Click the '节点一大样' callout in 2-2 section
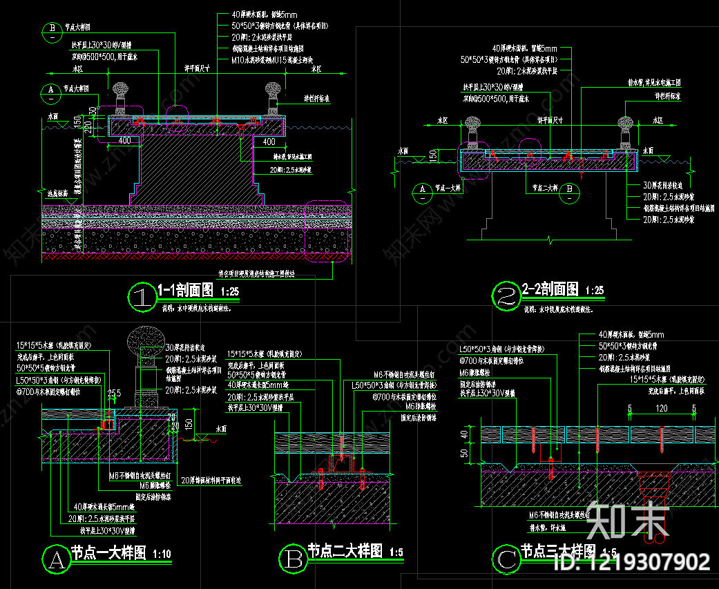The width and height of the screenshot is (719, 589). click(x=448, y=188)
